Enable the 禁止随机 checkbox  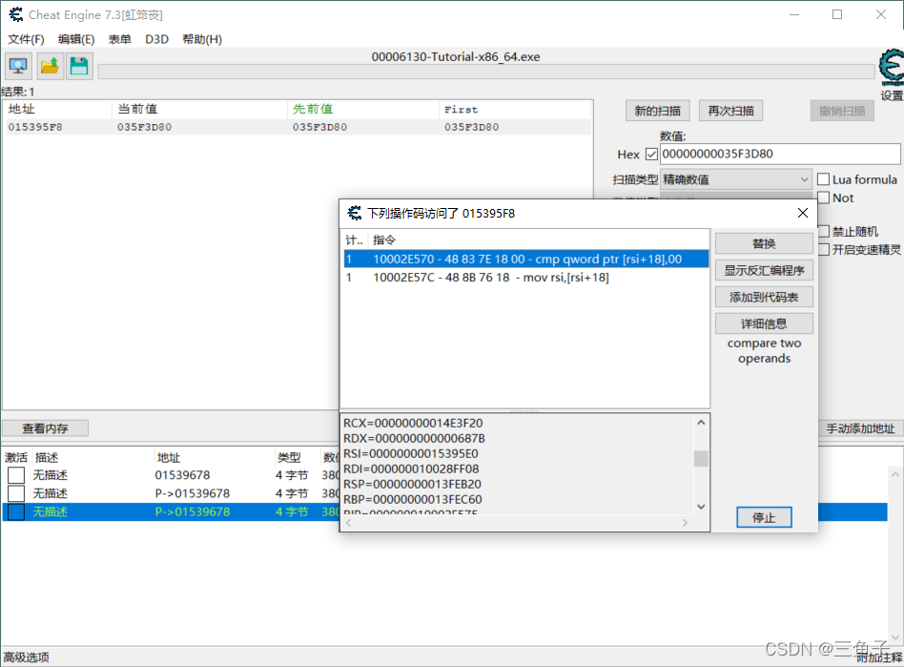point(824,231)
